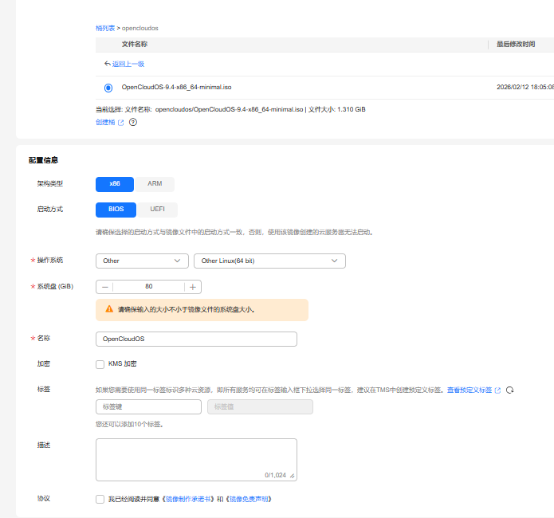Image resolution: width=554 pixels, height=518 pixels.
Task: Click the external link icon after 查看预定义标签
Action: (498, 390)
